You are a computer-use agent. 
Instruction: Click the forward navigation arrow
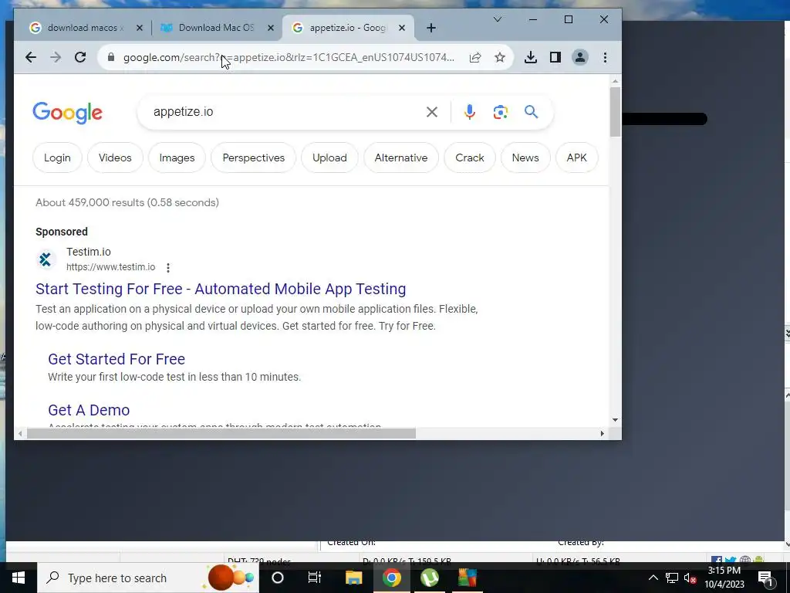tap(56, 57)
